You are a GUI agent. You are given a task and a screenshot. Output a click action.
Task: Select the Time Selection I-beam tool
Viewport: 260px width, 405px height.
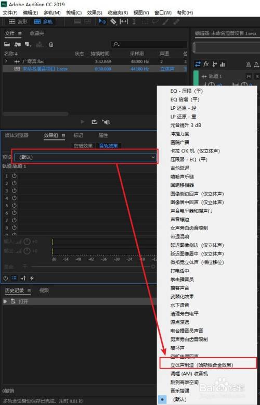click(x=134, y=21)
